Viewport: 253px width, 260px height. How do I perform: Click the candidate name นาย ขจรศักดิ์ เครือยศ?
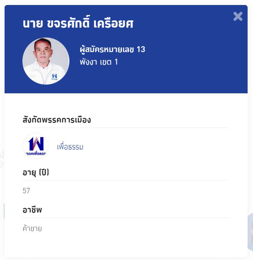[x=78, y=24]
